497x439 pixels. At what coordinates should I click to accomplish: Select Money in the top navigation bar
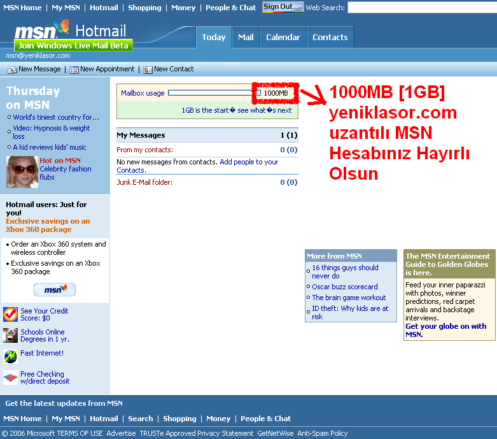click(x=183, y=8)
